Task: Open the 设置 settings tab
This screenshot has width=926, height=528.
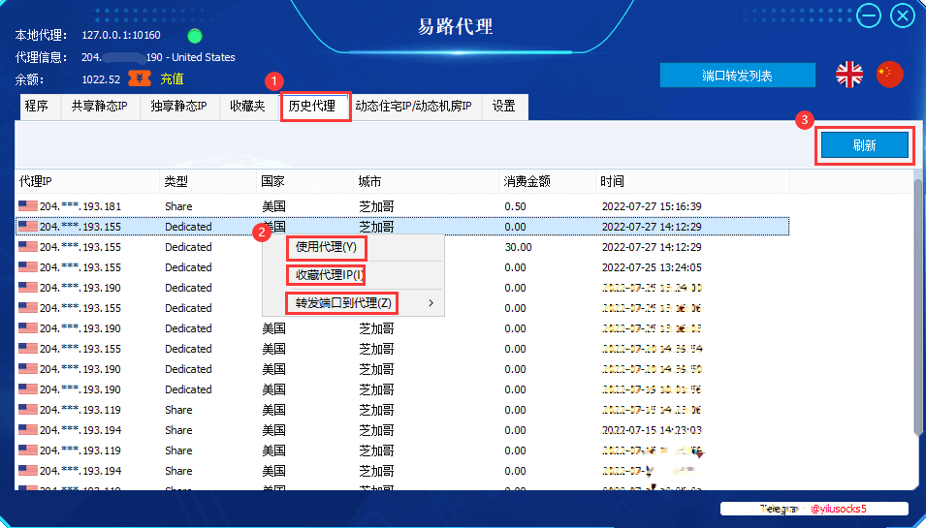Action: click(504, 107)
